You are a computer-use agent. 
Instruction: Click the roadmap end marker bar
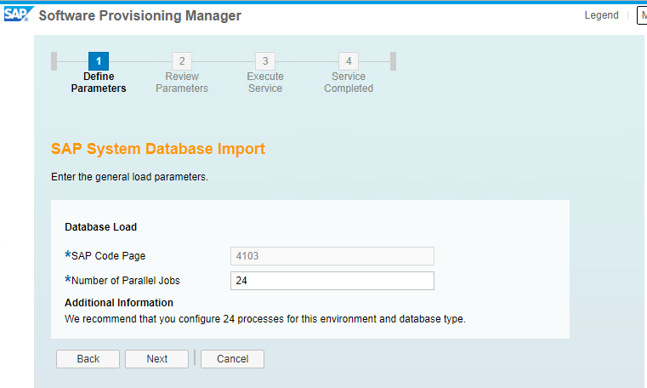(394, 61)
